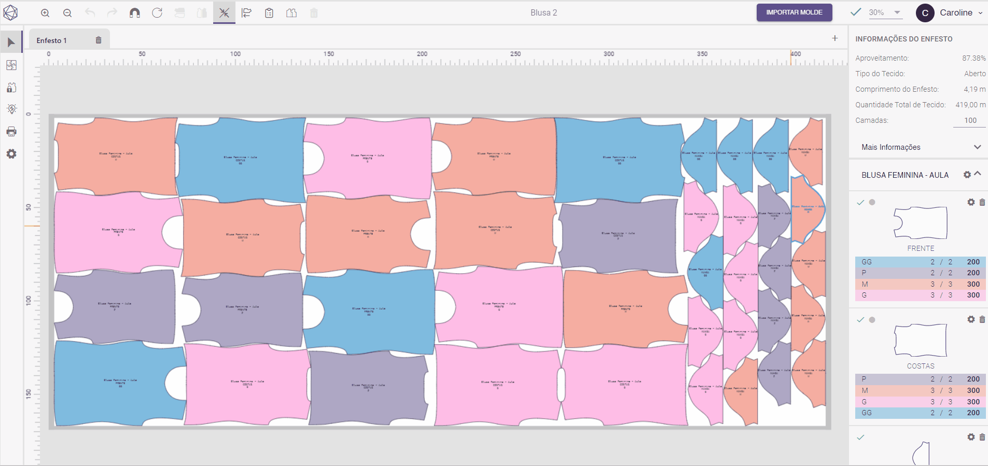Click the pink G row under FRENTE
Image resolution: width=988 pixels, height=466 pixels.
(x=920, y=295)
